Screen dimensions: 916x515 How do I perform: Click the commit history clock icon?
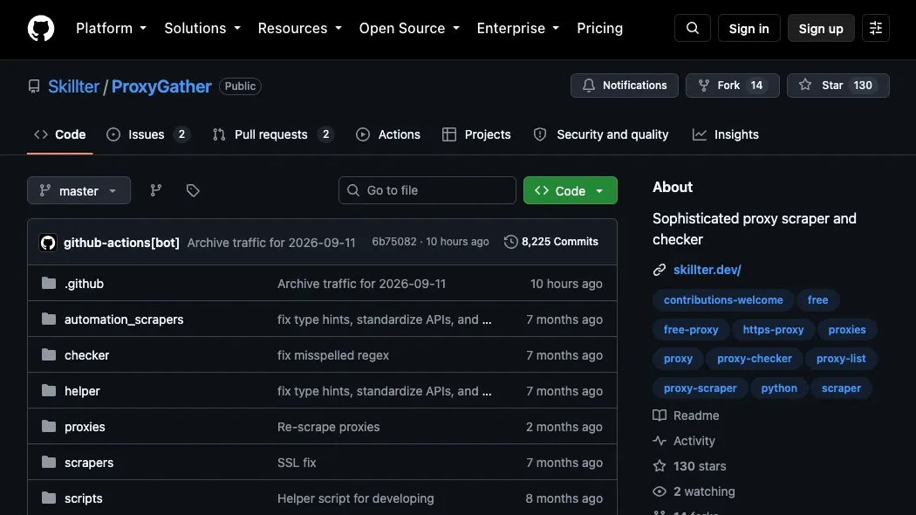(x=510, y=242)
